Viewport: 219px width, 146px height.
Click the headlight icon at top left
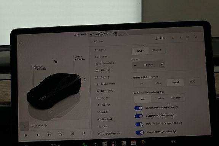[21, 43]
